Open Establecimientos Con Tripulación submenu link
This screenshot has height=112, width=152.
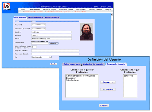click(59, 12)
